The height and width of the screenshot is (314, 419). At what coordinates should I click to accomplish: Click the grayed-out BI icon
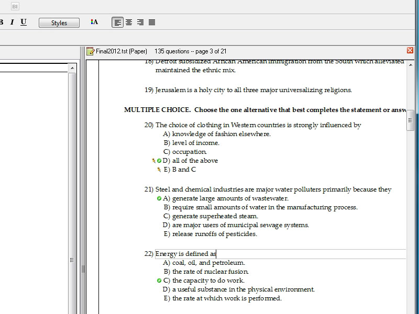click(x=15, y=6)
